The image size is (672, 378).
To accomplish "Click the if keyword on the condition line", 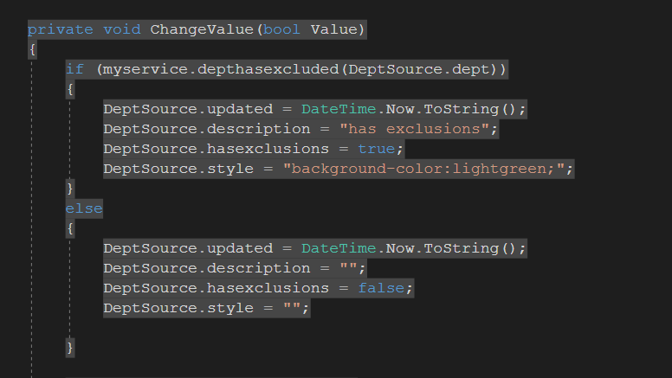I will 74,69.
